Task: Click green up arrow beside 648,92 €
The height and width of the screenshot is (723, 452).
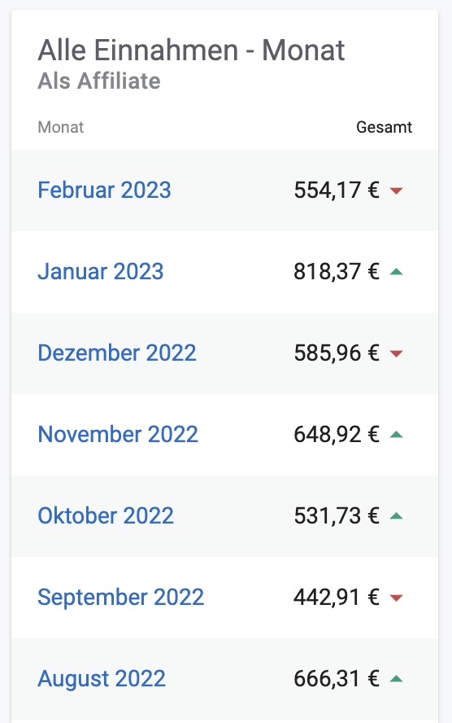Action: pos(396,434)
